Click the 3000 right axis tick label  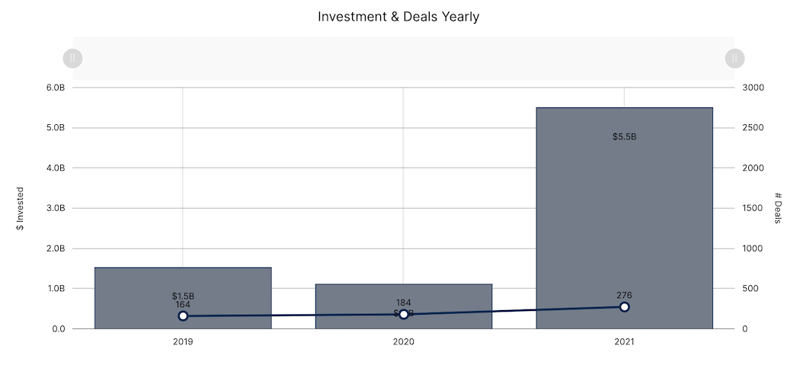[753, 88]
